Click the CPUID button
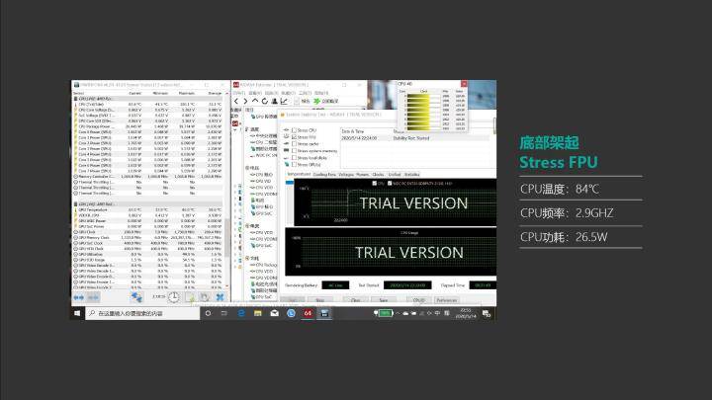The image size is (712, 400). coord(418,300)
